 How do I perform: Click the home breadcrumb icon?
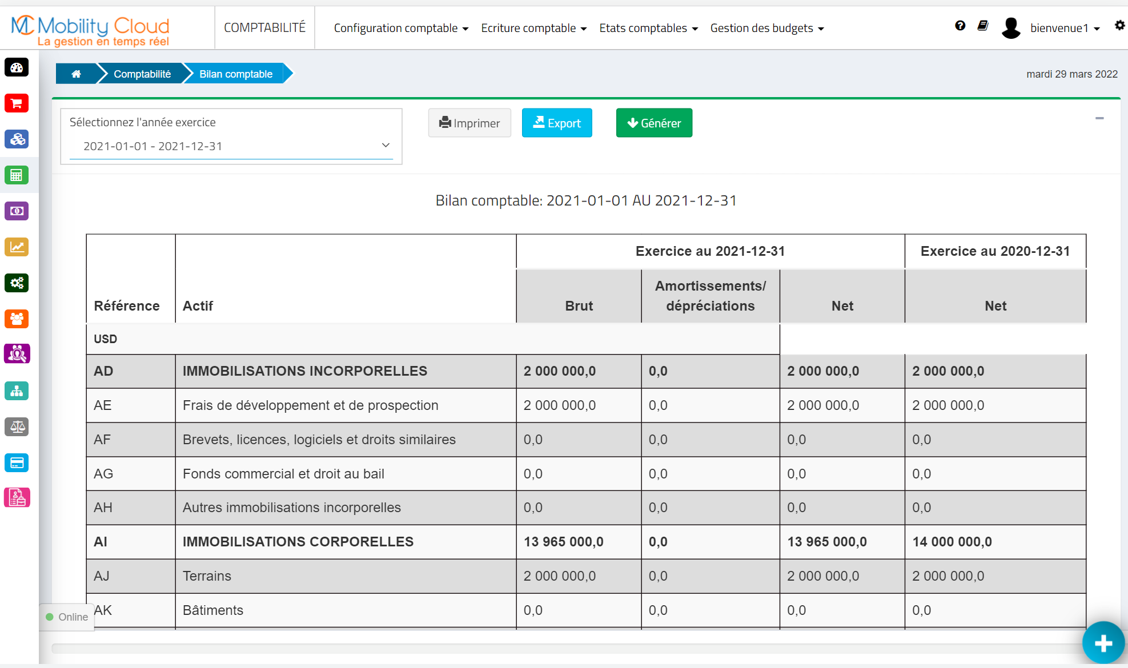click(76, 74)
